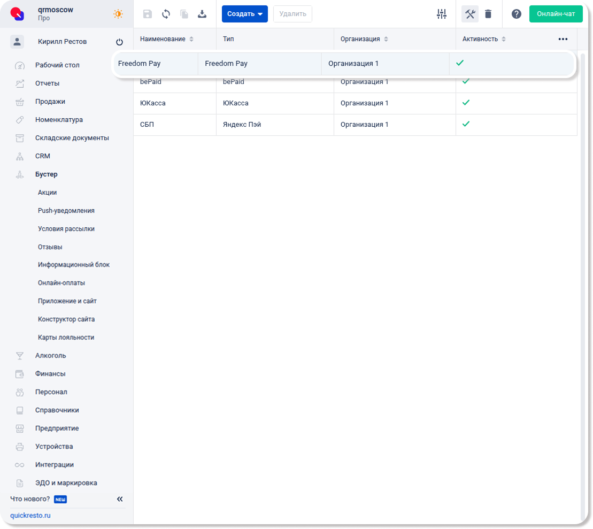Screen dimensions: 593x529
Task: Click the Онлайн-чат button
Action: click(x=556, y=14)
